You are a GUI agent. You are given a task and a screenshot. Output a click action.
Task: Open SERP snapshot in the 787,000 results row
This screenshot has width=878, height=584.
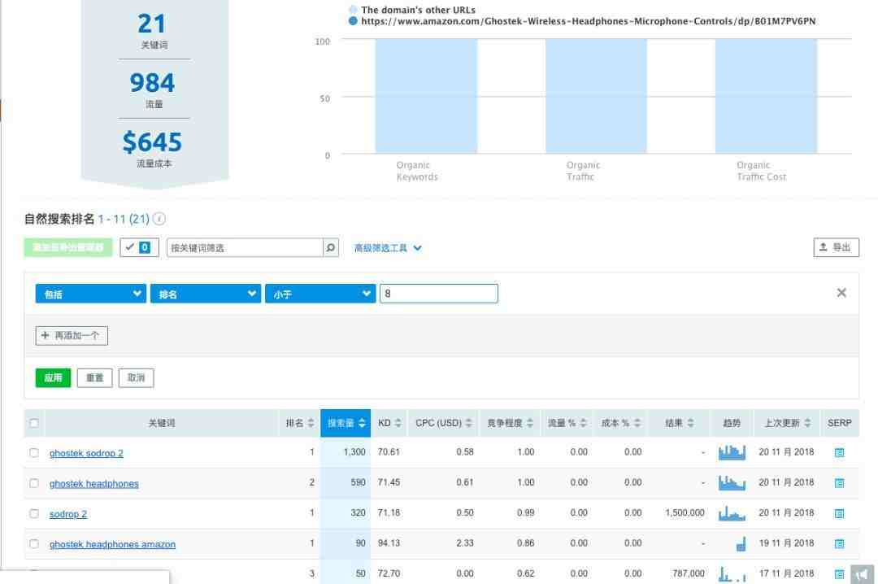pos(839,574)
